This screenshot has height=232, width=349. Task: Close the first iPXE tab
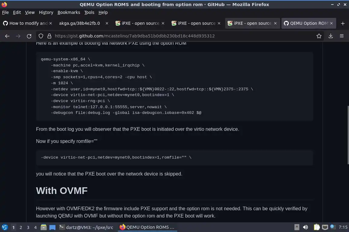tap(163, 23)
